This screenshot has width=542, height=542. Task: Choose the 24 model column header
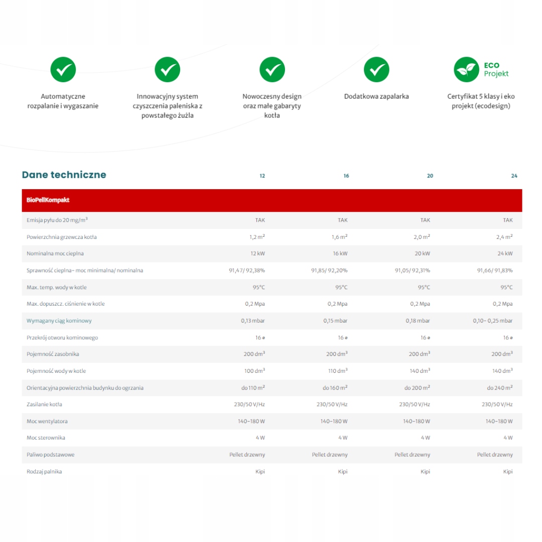click(513, 176)
